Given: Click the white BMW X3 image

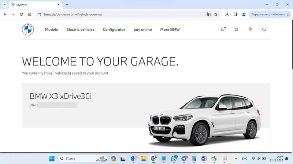Looking at the screenshot, I should pos(204,120).
